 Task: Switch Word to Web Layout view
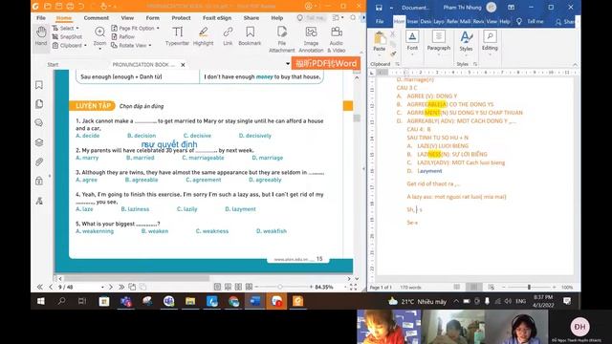point(491,287)
